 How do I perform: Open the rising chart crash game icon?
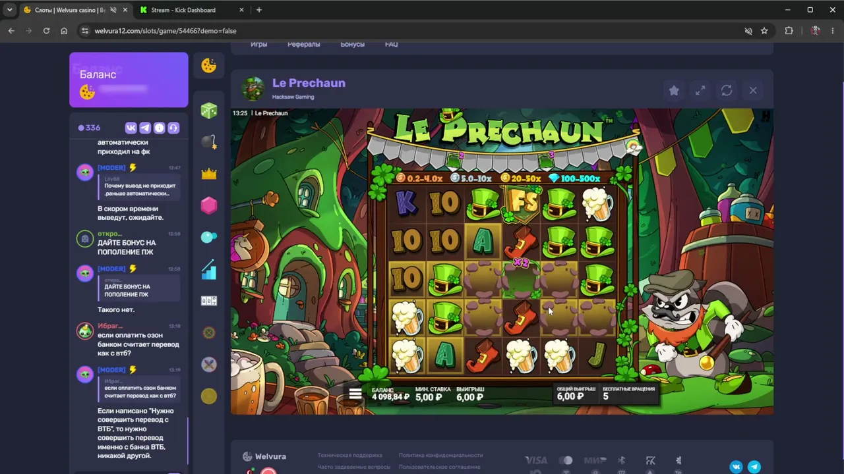(x=209, y=269)
